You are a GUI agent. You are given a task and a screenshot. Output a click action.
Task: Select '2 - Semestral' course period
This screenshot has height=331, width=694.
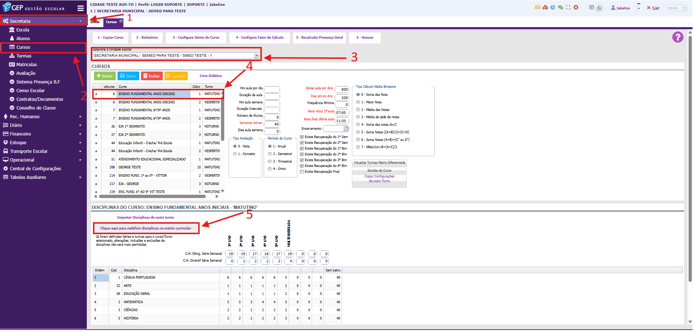click(270, 154)
